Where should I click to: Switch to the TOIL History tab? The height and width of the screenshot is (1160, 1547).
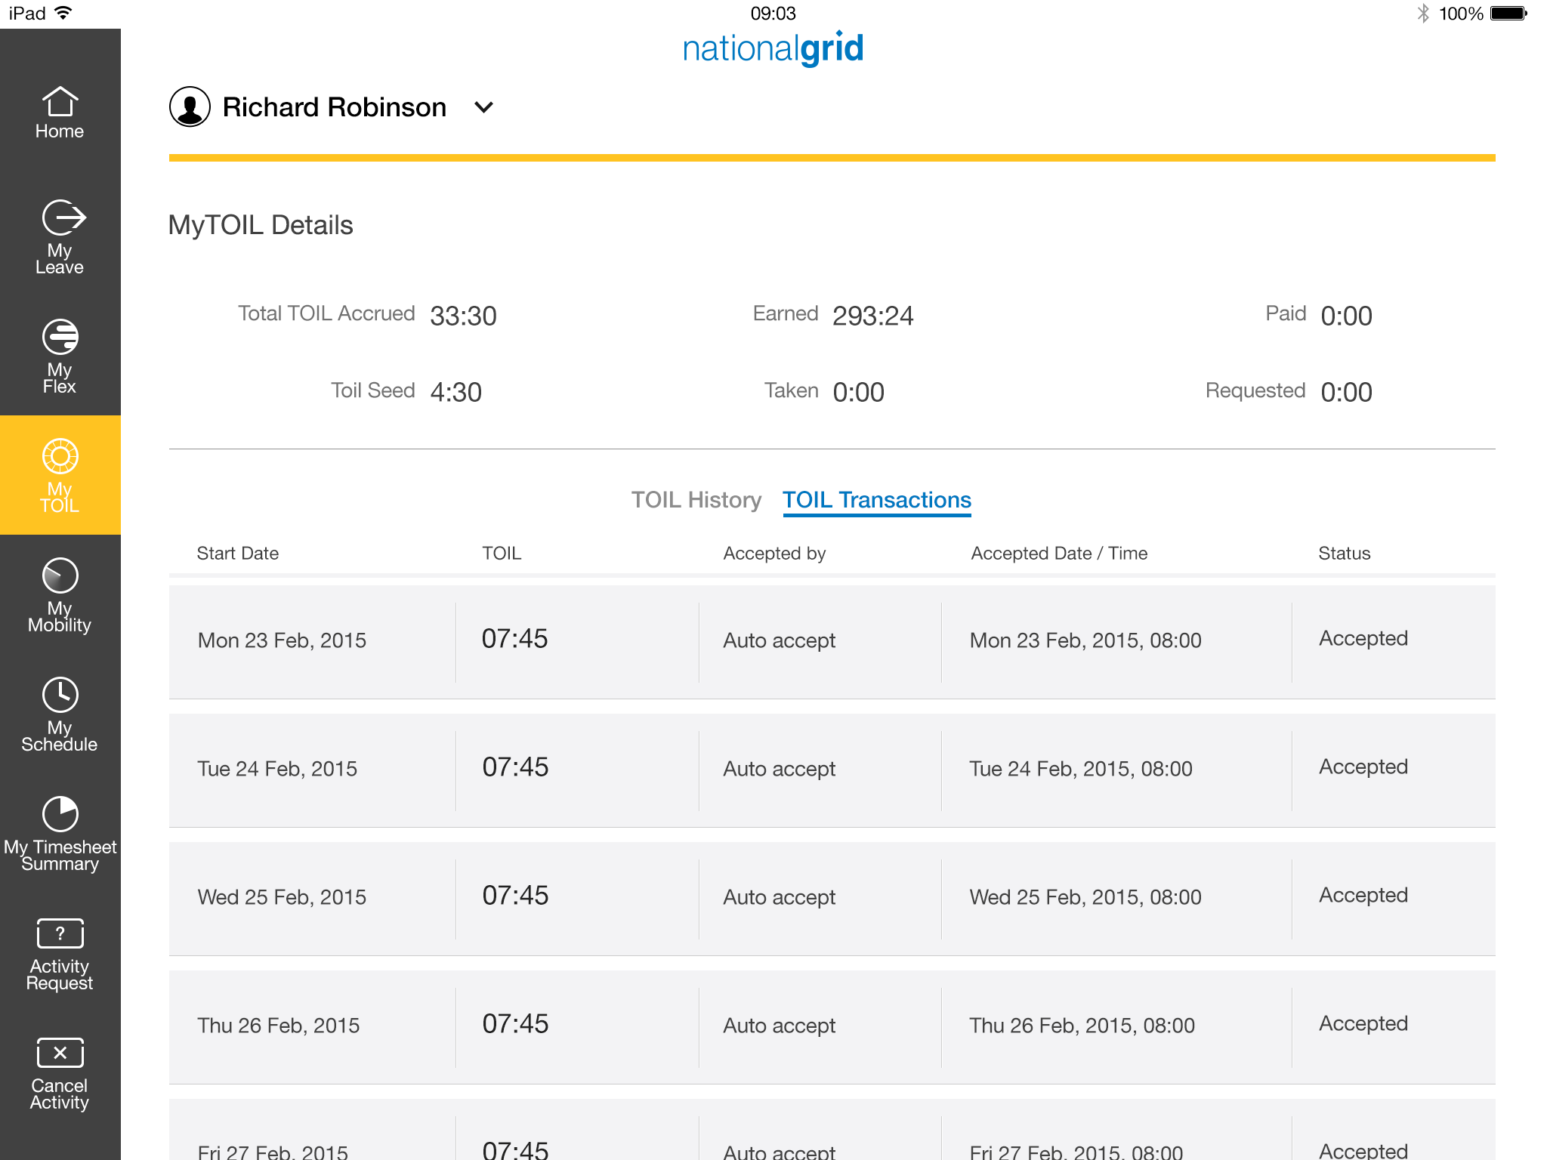click(696, 500)
